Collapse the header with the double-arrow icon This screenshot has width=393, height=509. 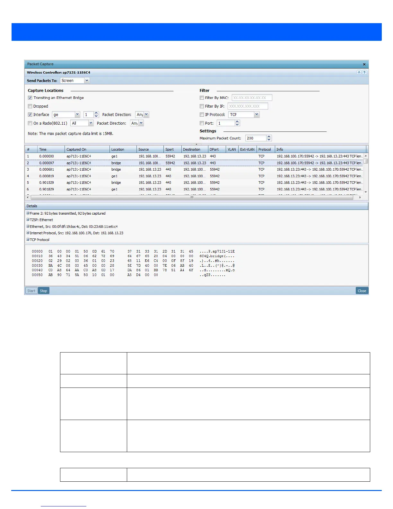point(359,72)
